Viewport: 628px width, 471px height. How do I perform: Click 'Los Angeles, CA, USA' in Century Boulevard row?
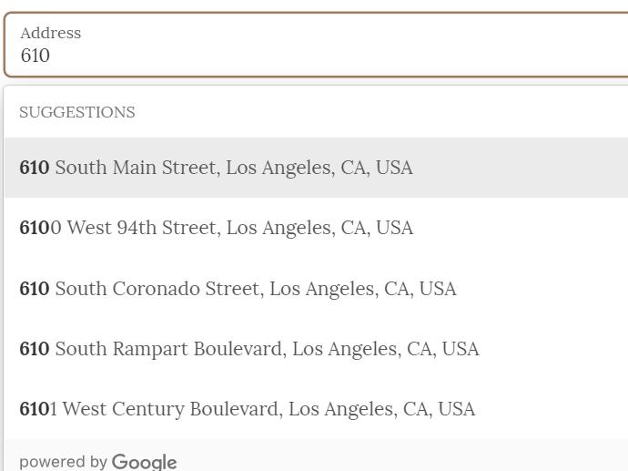tap(381, 410)
